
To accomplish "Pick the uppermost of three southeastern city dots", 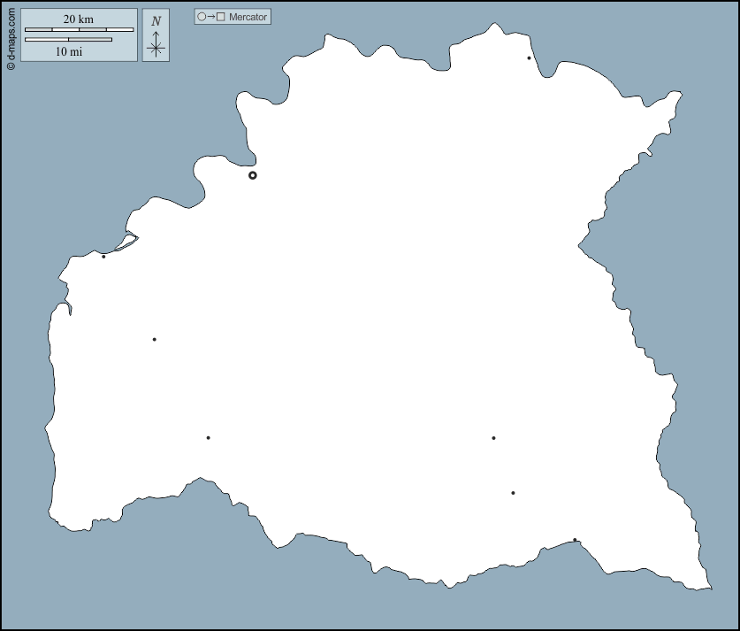I will coord(493,438).
